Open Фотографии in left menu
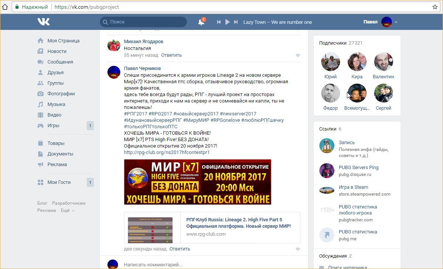 click(61, 93)
